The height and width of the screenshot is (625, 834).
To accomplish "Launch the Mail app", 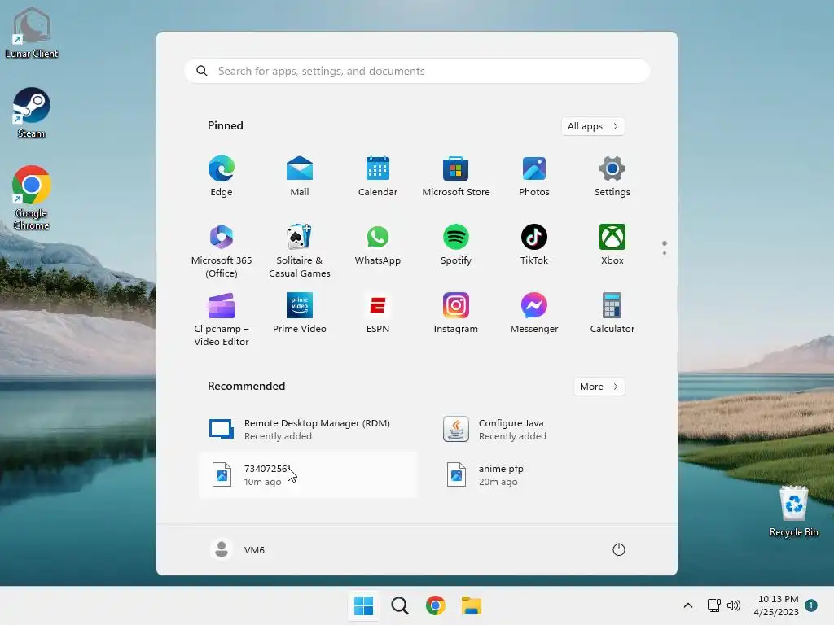I will click(x=300, y=177).
